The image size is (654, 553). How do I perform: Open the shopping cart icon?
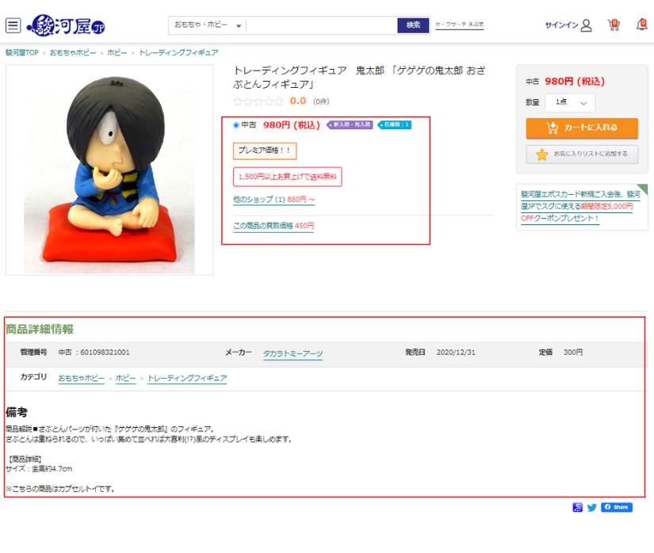tap(614, 25)
